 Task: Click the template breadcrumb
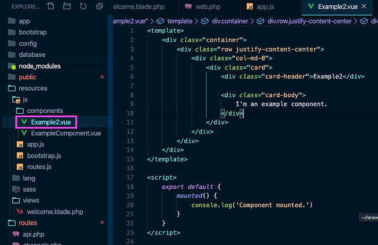coord(180,21)
